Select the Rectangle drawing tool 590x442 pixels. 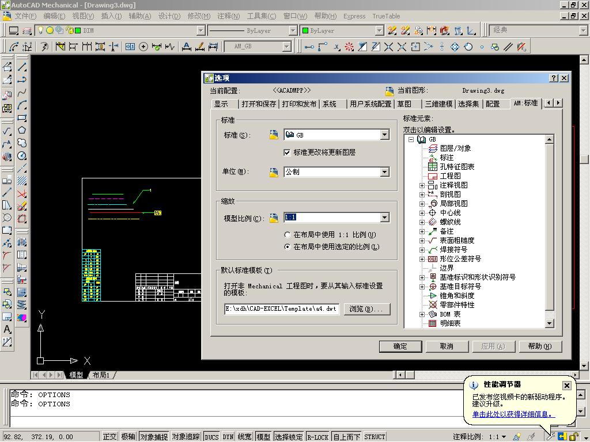click(x=22, y=117)
